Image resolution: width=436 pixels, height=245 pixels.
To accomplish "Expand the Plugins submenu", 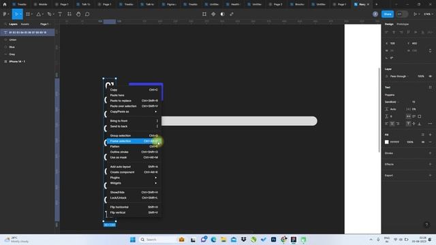I will pyautogui.click(x=134, y=178).
